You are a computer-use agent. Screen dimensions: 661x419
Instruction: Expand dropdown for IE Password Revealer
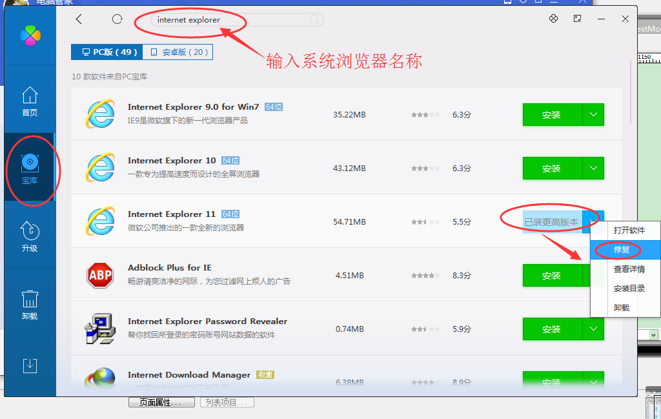click(x=593, y=329)
